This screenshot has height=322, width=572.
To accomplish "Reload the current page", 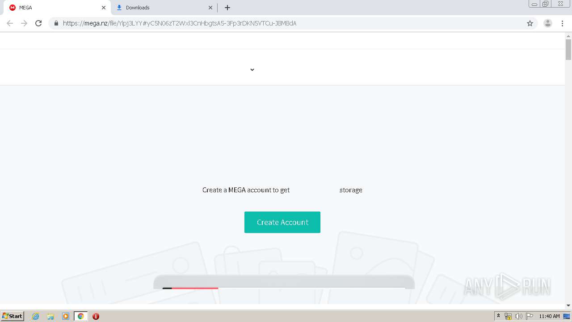I will [x=38, y=23].
